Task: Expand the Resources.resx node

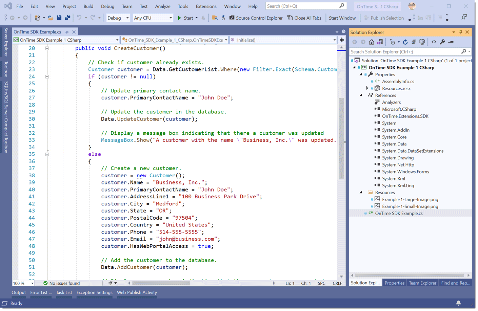Action: click(x=367, y=88)
